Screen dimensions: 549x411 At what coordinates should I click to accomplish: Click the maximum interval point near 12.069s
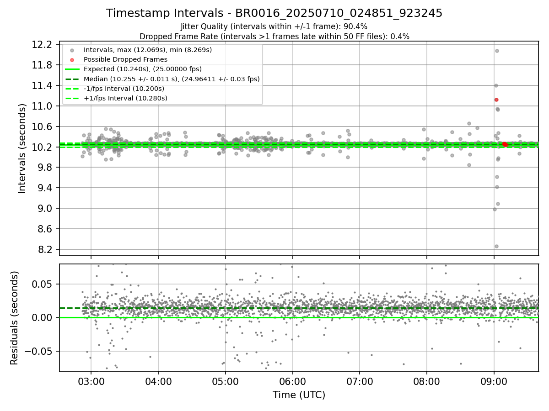click(497, 51)
